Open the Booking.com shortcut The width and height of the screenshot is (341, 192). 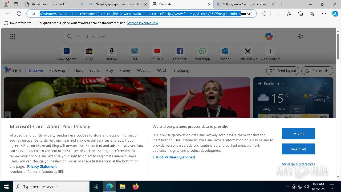pyautogui.click(x=67, y=54)
